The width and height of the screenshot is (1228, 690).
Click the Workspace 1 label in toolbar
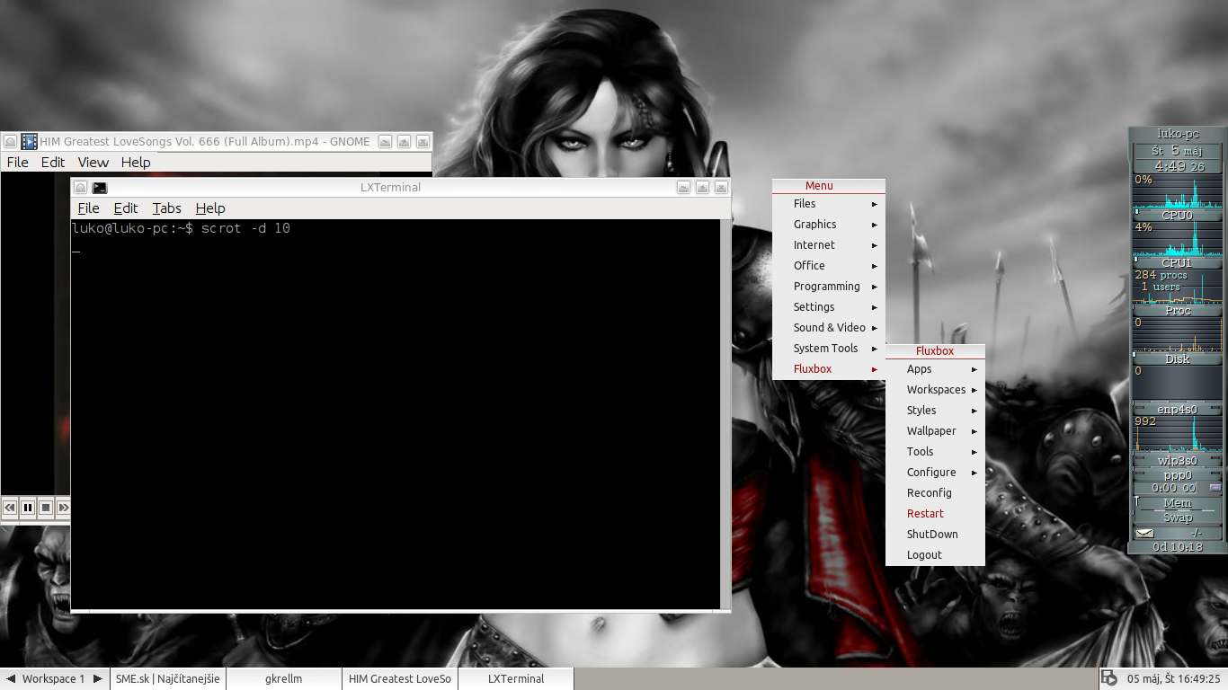pos(54,679)
